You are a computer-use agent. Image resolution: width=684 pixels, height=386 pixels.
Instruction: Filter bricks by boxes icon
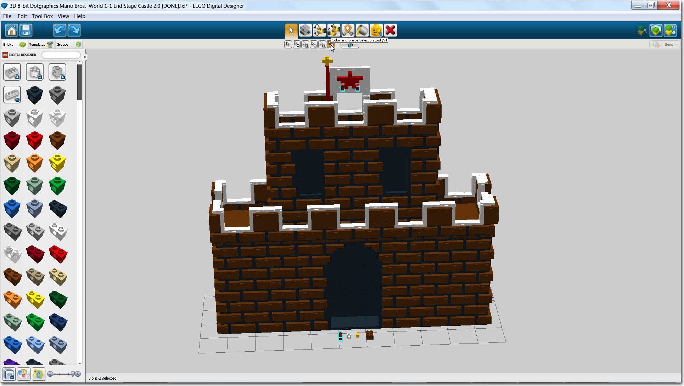[x=38, y=374]
